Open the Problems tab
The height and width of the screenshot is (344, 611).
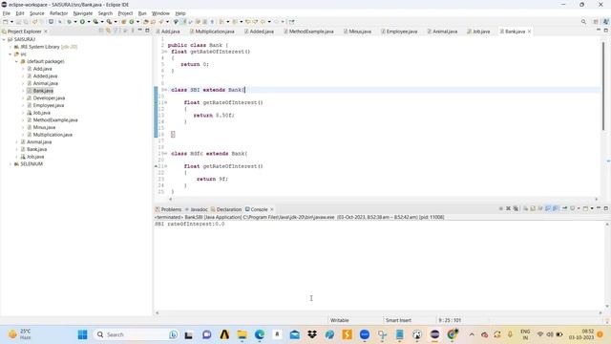[x=168, y=209]
